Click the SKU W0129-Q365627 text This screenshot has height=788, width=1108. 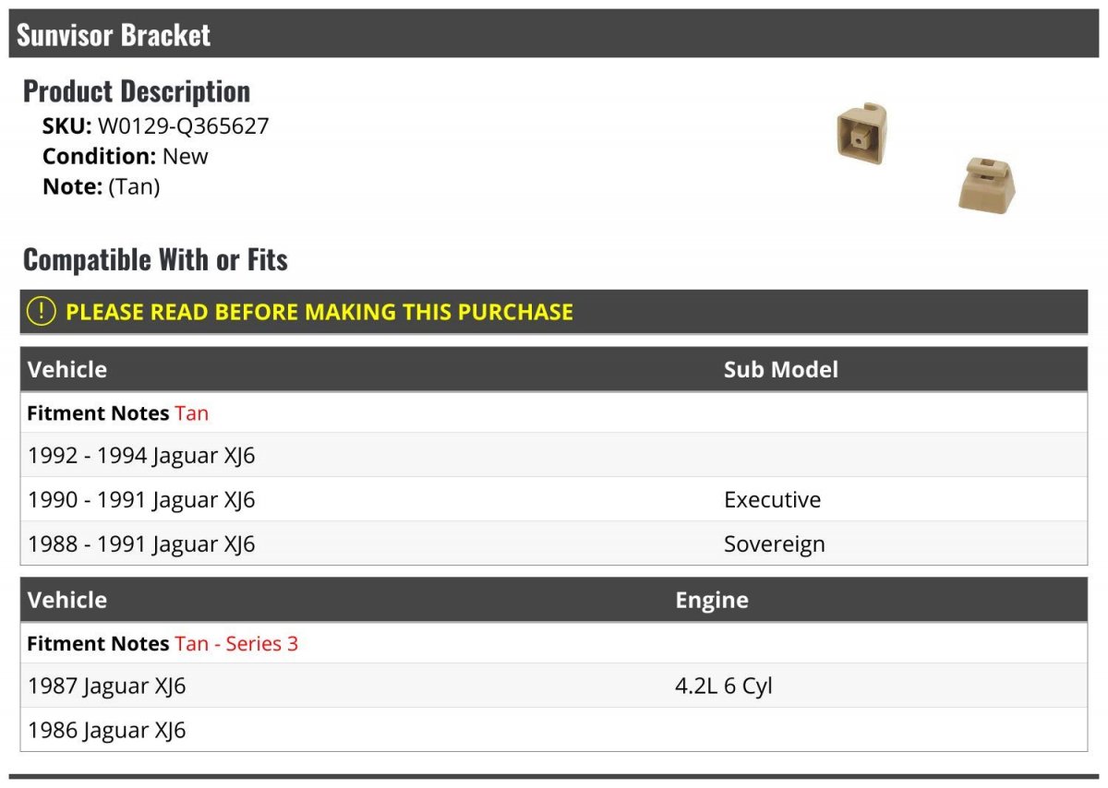coord(155,126)
